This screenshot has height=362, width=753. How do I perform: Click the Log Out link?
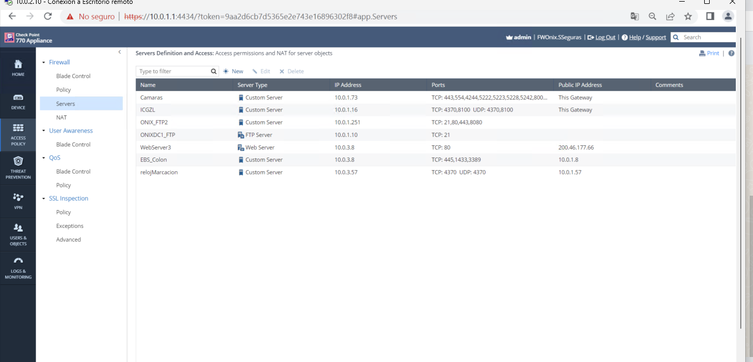605,37
